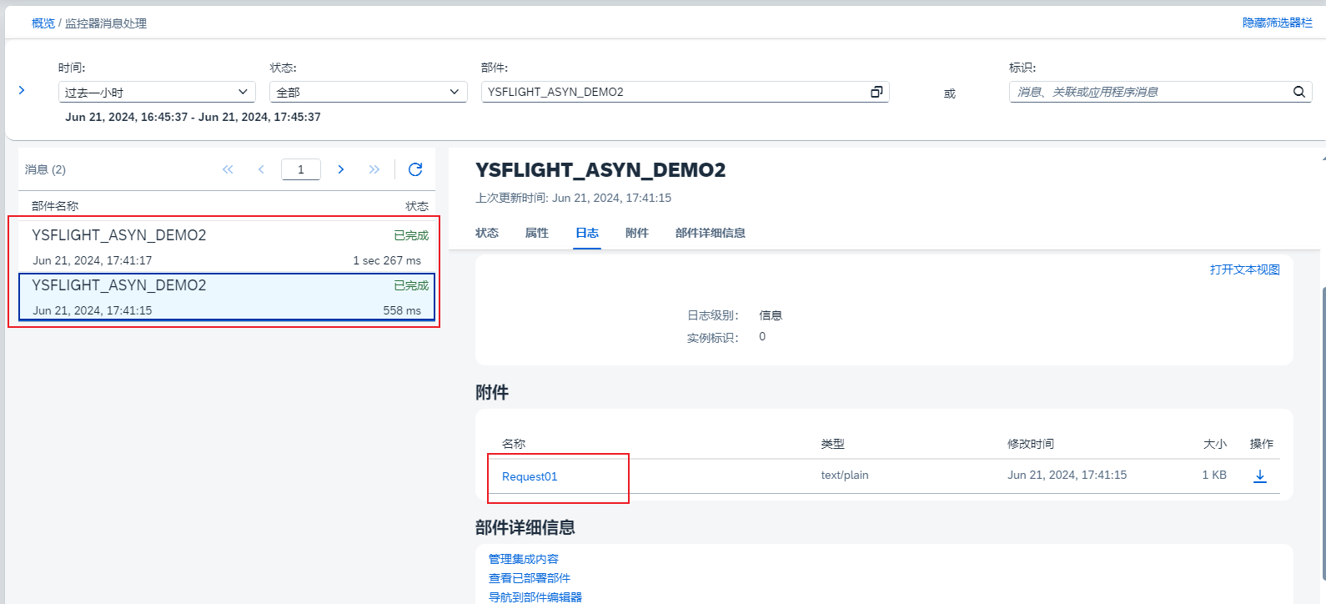Click 隐藏筛选器栏 link
This screenshot has width=1326, height=604.
click(1278, 23)
